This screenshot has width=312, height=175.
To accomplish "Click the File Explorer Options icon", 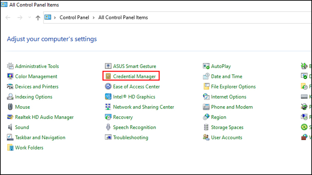I will point(206,86).
